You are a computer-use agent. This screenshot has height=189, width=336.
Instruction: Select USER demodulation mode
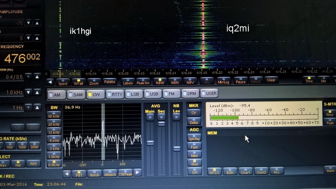209,93
